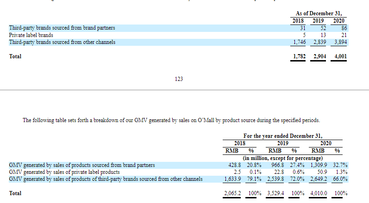Screen dimensions: 369x203
Task: Click the total 1,782 in the brands table
Action: coord(300,56)
